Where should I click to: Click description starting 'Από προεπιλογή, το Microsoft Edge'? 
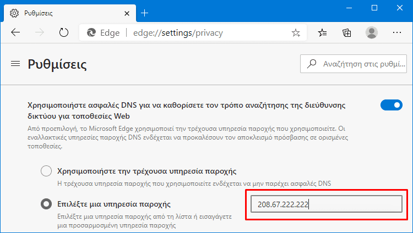pyautogui.click(x=188, y=137)
